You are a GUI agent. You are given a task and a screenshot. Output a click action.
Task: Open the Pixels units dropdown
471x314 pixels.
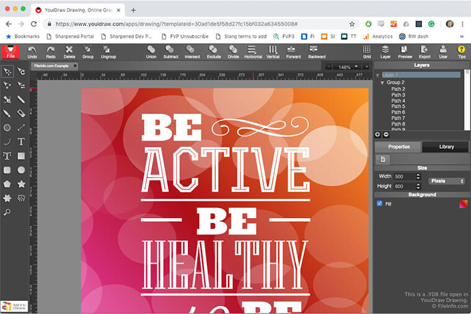coord(446,181)
